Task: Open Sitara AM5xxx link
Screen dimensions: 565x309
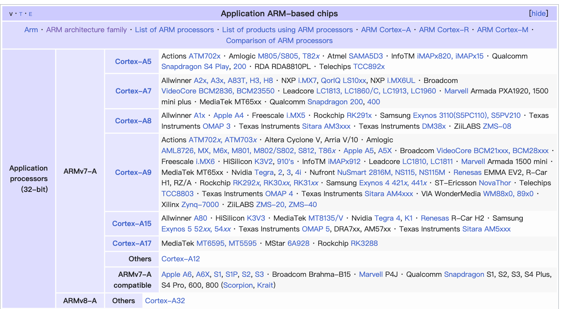Action: coord(486,229)
